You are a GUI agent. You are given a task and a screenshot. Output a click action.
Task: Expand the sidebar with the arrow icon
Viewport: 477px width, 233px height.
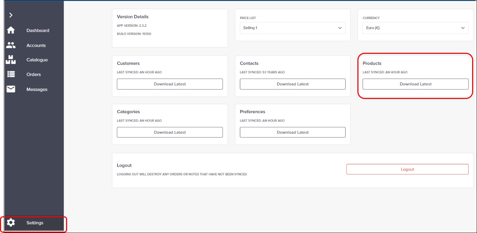[x=11, y=15]
